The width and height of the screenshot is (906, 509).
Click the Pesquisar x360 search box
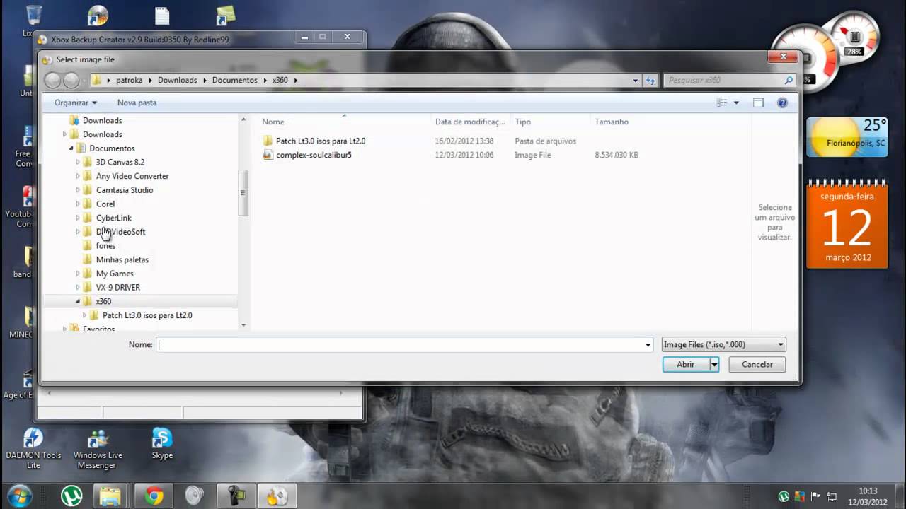point(723,81)
